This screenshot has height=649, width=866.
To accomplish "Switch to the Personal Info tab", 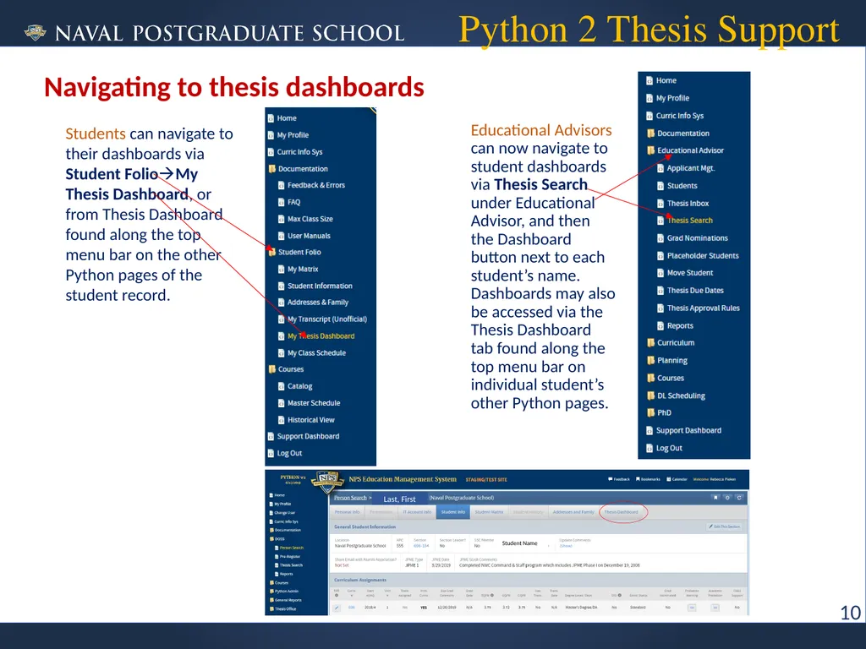I will pyautogui.click(x=347, y=512).
